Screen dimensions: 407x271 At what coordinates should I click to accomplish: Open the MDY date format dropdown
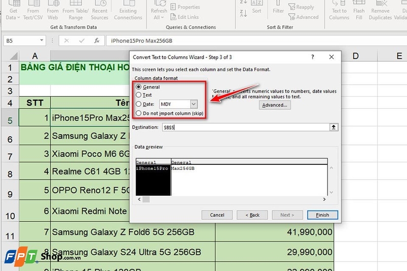click(194, 104)
